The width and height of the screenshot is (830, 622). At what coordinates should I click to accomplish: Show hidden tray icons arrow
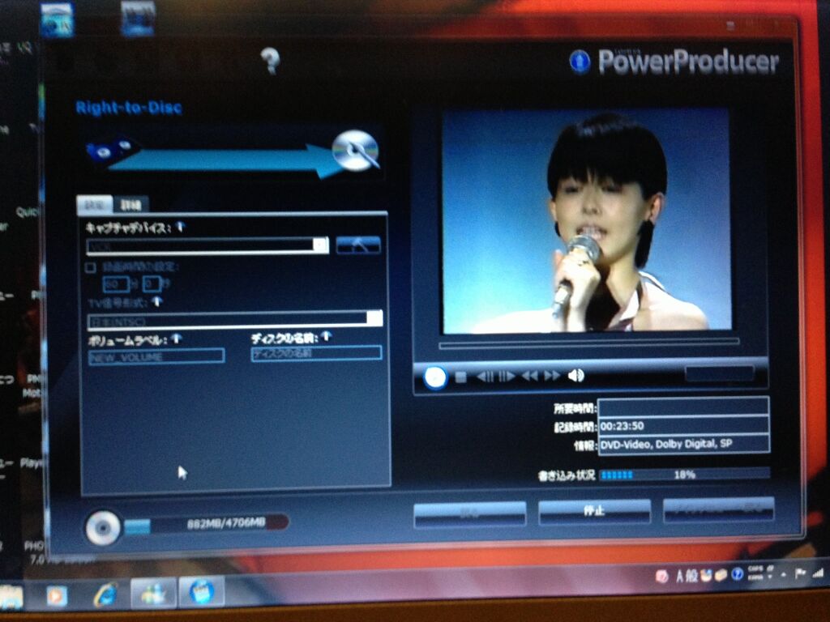(x=784, y=574)
